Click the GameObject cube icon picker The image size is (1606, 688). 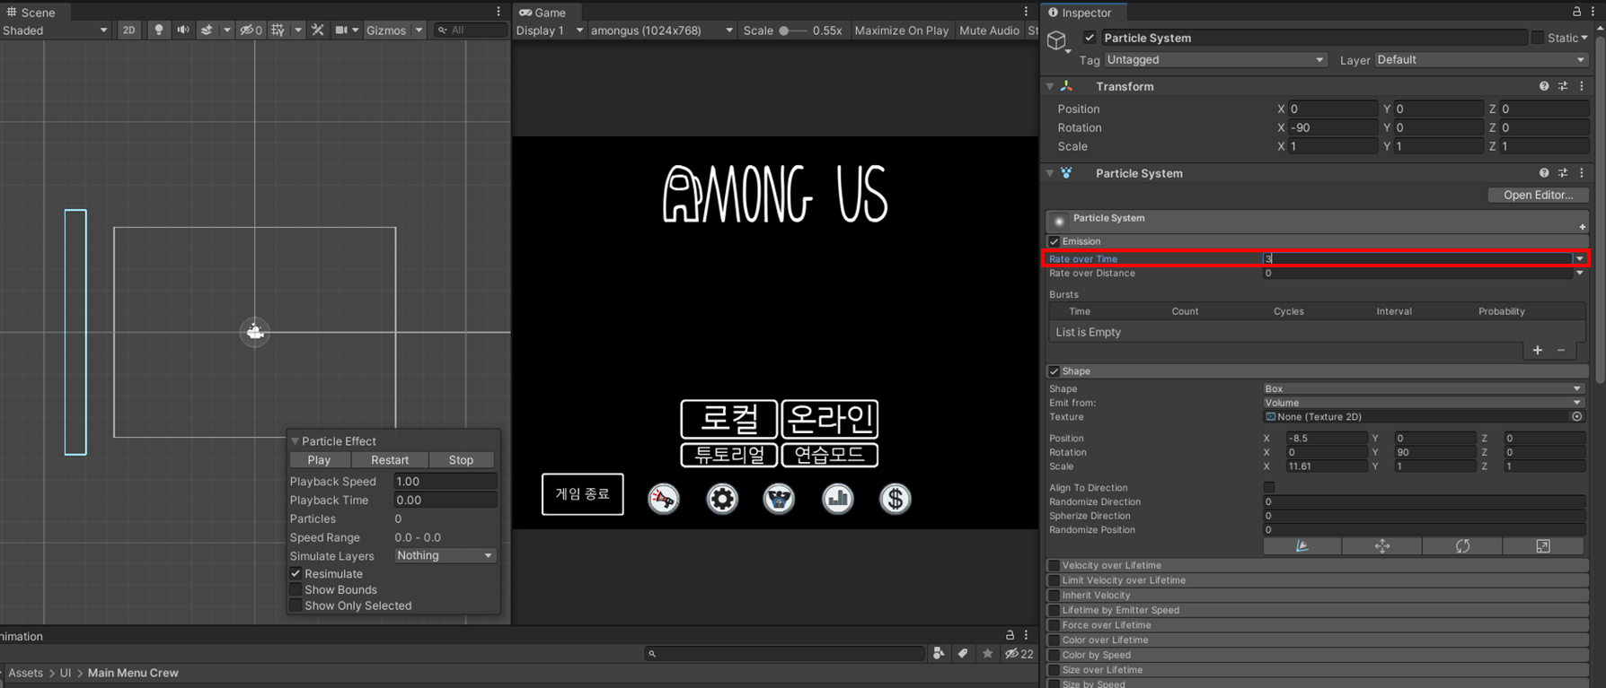tap(1058, 40)
